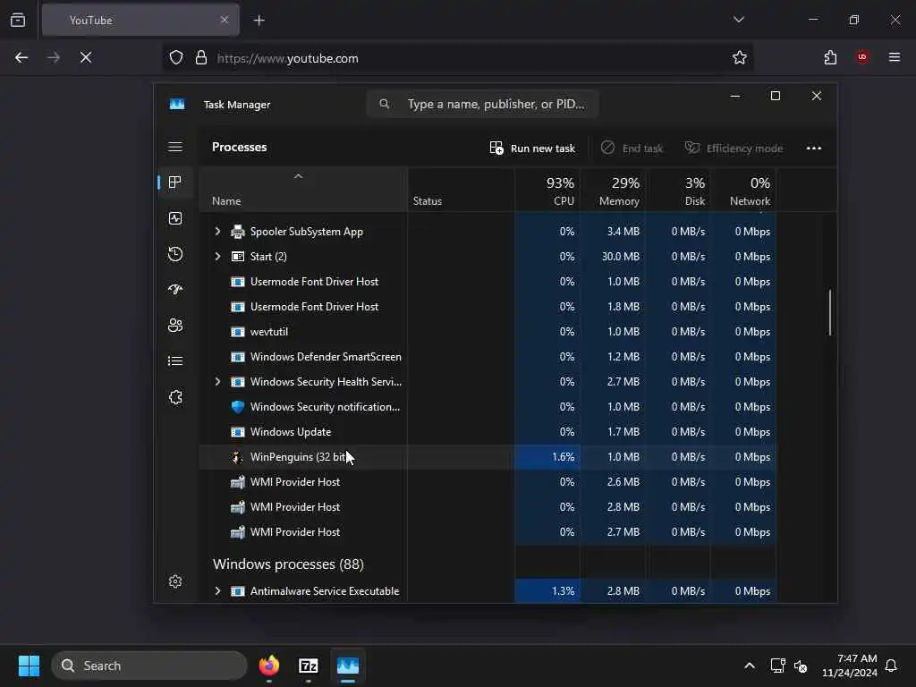This screenshot has height=687, width=916.
Task: Click the taskbar Search box
Action: (149, 666)
